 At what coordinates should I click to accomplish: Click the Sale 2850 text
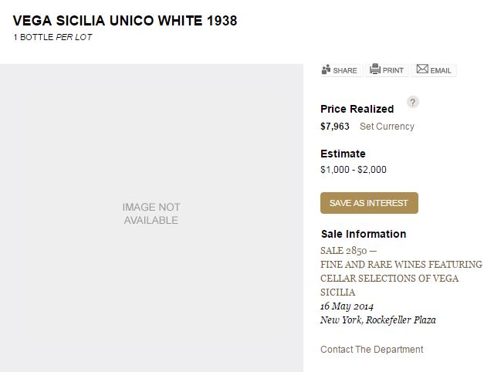348,251
